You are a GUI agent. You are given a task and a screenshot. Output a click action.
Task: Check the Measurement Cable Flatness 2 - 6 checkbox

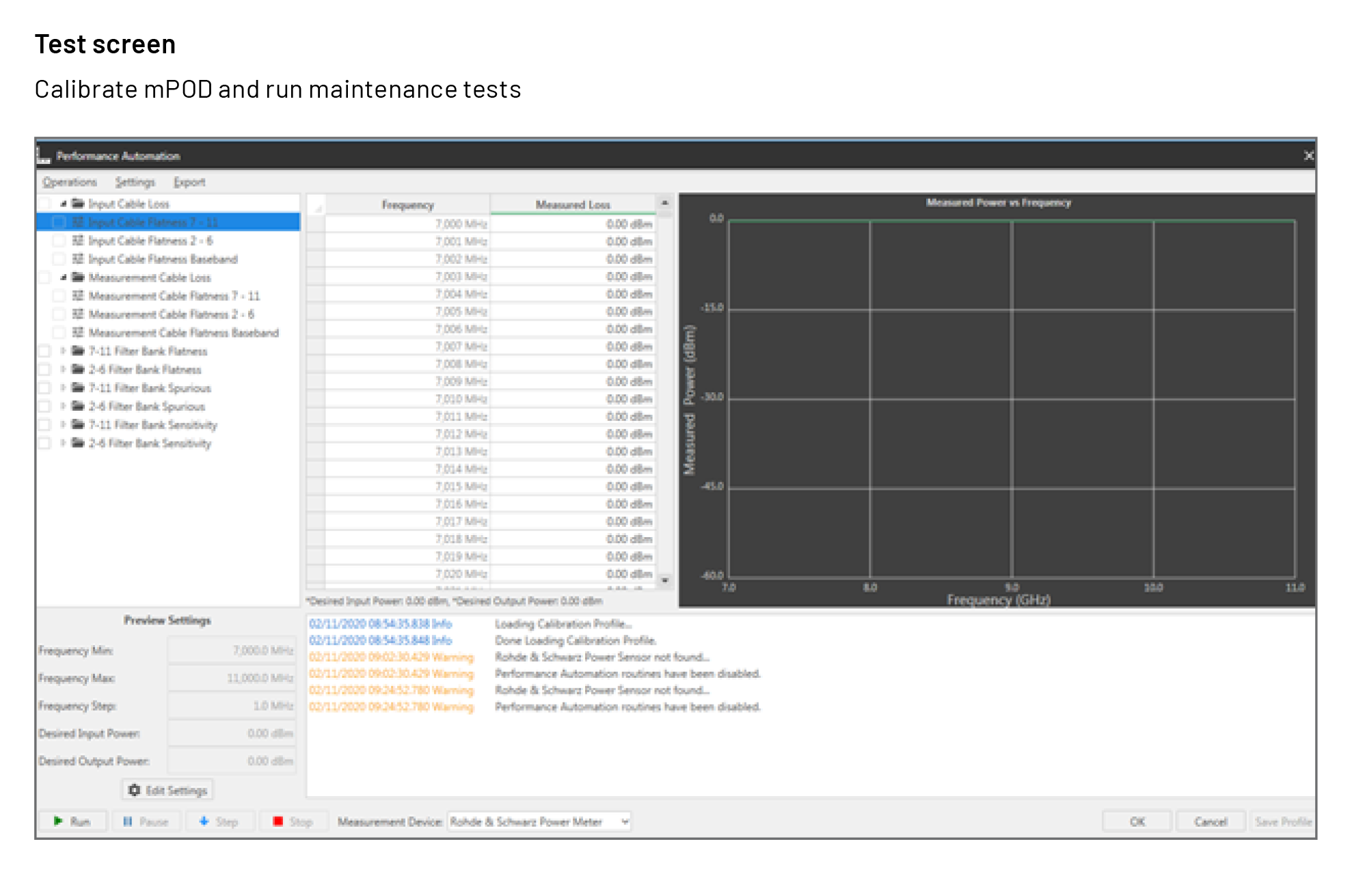(59, 314)
